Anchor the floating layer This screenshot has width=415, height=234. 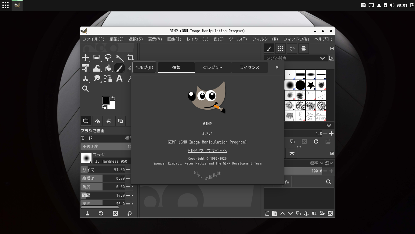coord(306,213)
